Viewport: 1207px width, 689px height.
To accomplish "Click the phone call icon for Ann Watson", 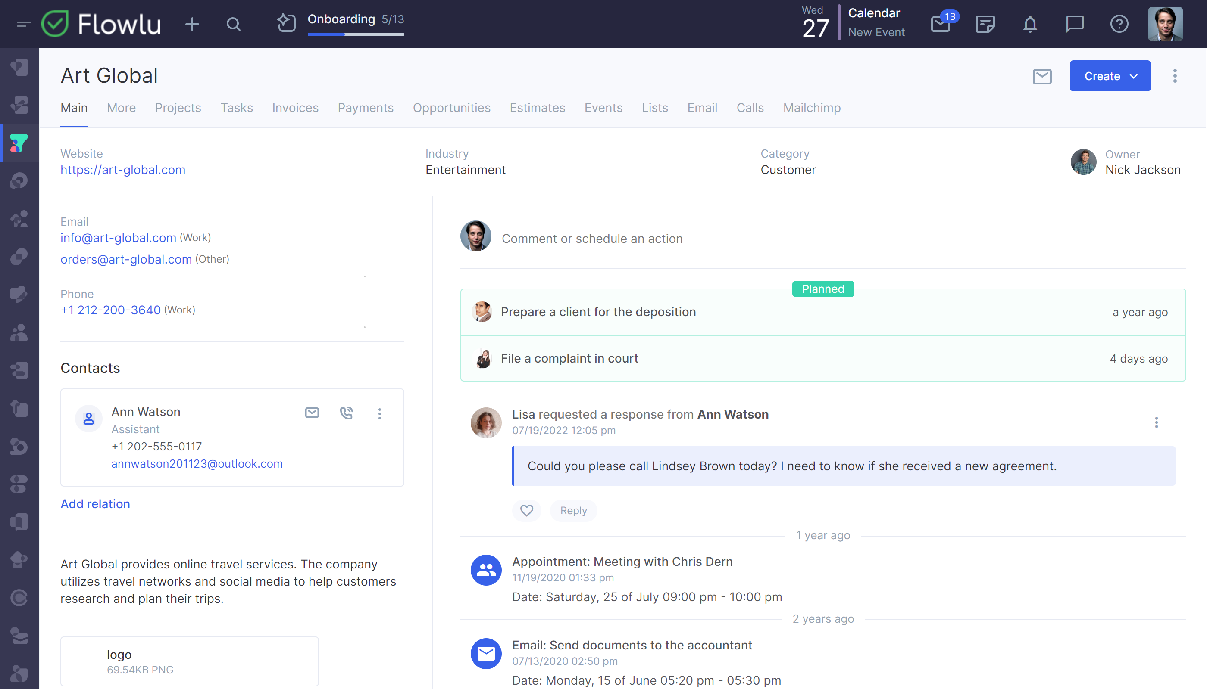I will click(x=346, y=413).
